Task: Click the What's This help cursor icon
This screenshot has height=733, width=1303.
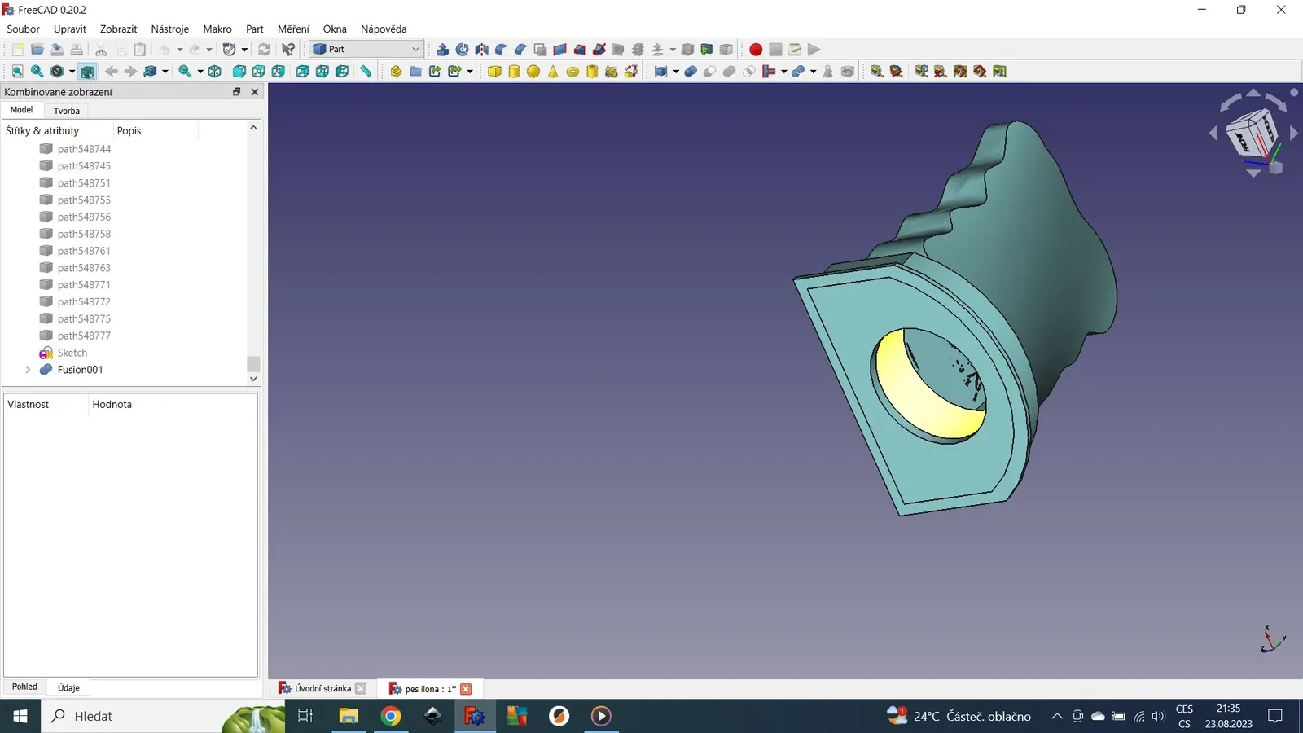Action: [288, 50]
